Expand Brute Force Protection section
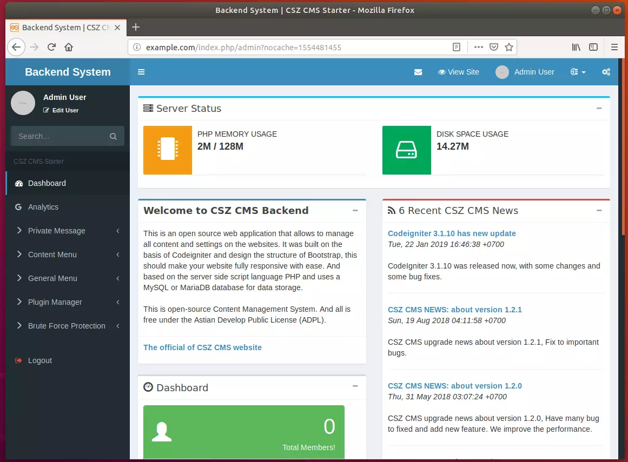This screenshot has width=628, height=462. [67, 326]
